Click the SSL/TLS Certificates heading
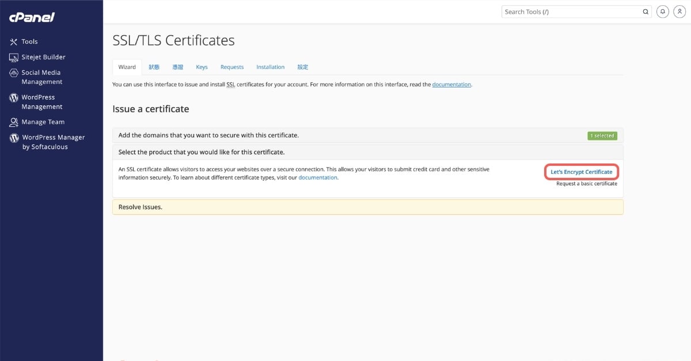This screenshot has width=691, height=361. pyautogui.click(x=173, y=40)
